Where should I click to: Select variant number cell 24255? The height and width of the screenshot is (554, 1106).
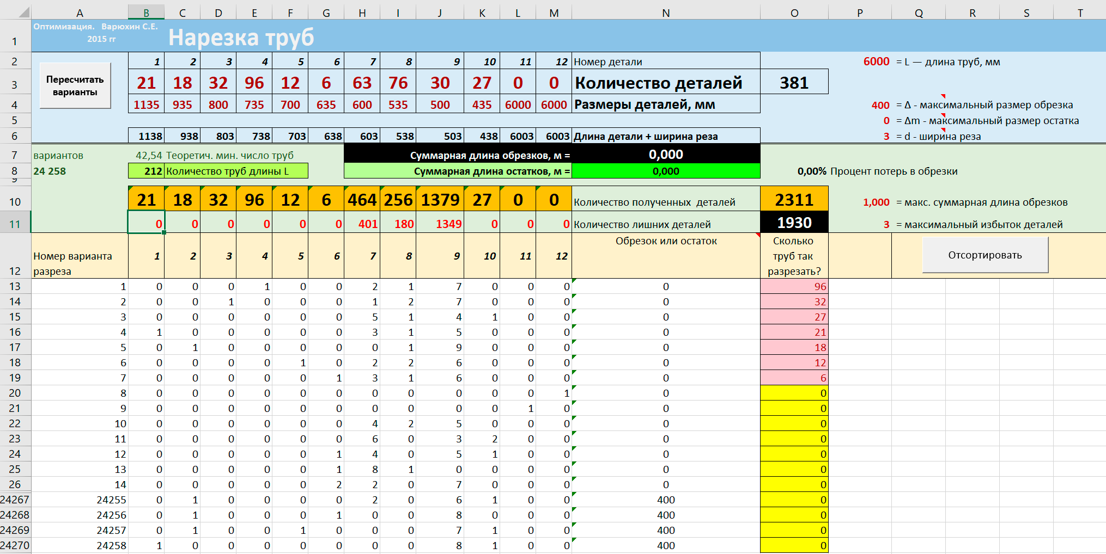pyautogui.click(x=80, y=500)
